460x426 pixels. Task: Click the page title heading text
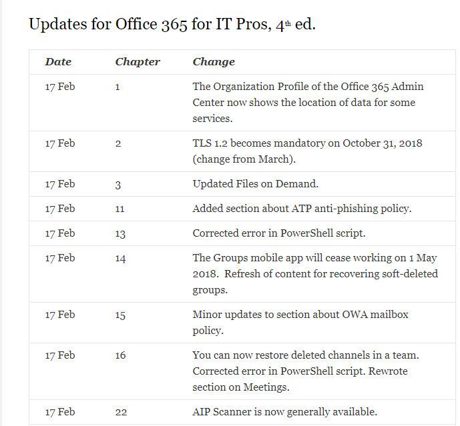[172, 24]
